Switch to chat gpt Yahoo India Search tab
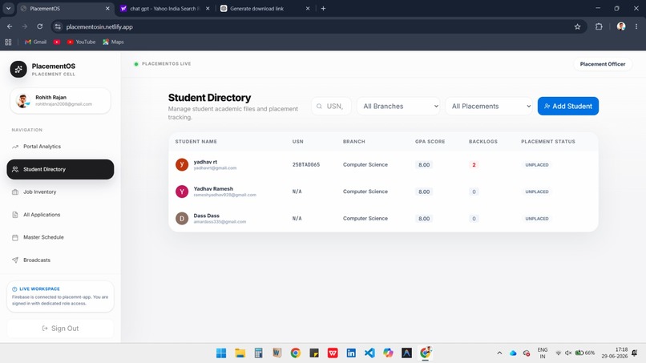This screenshot has width=646, height=363. pyautogui.click(x=165, y=8)
